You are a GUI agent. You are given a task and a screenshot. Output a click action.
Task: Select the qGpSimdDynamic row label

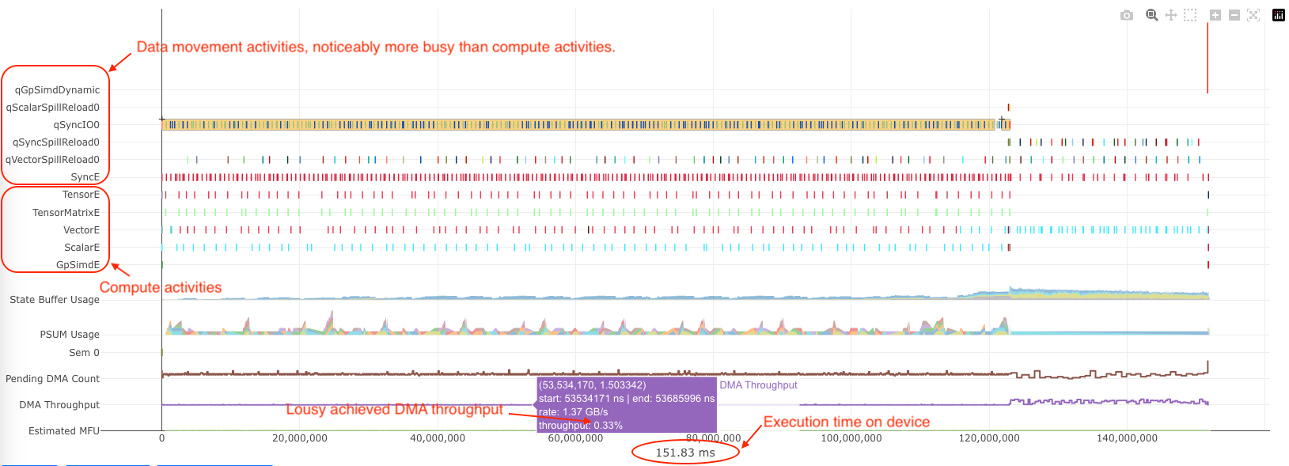(x=57, y=90)
